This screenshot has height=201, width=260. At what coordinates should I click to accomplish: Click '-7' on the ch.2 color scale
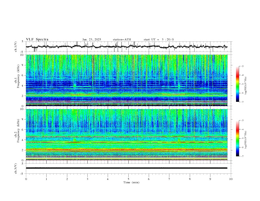click(x=242, y=156)
